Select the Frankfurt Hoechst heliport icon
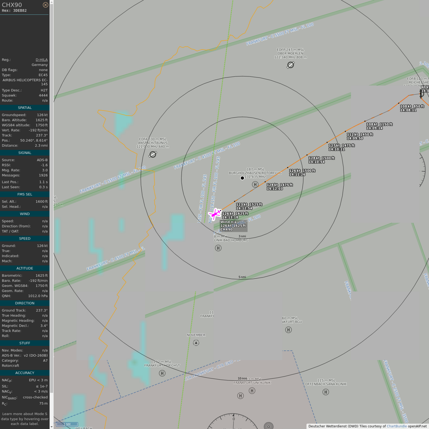The width and height of the screenshot is (429, 429). pos(162,373)
